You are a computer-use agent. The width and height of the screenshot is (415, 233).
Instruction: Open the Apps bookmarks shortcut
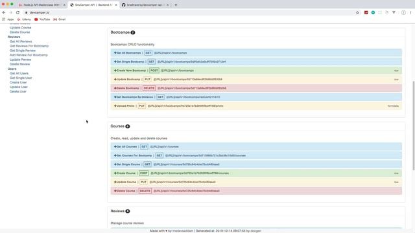click(8, 19)
